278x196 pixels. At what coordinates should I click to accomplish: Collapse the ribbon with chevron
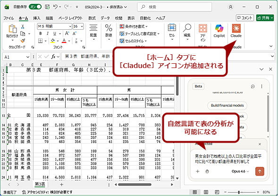271,46
